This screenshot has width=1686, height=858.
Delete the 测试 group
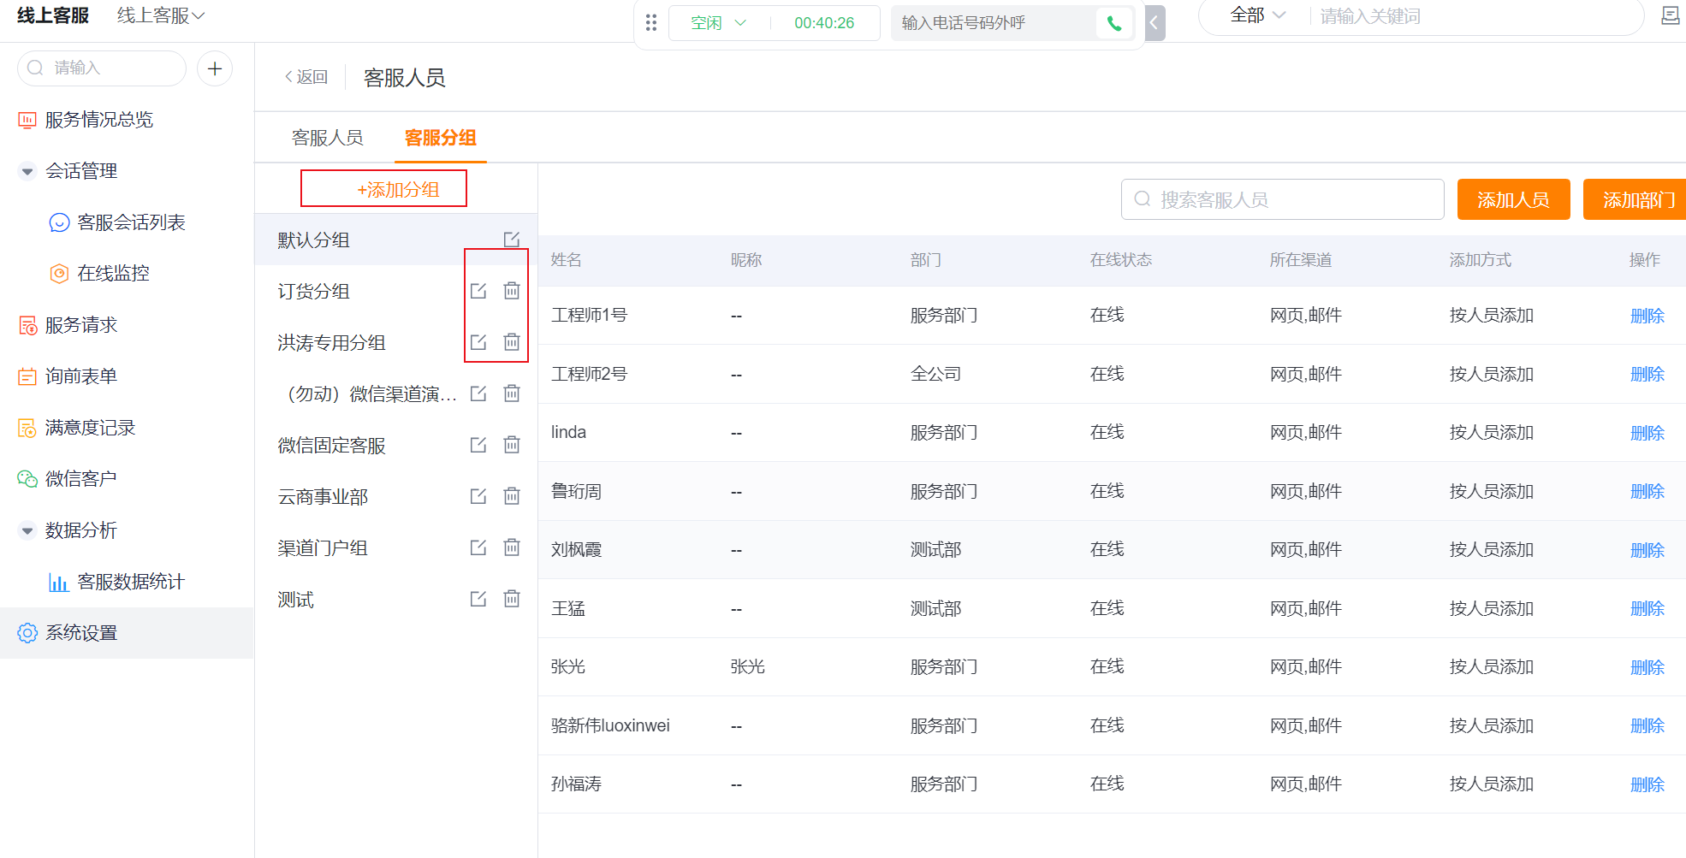point(512,599)
